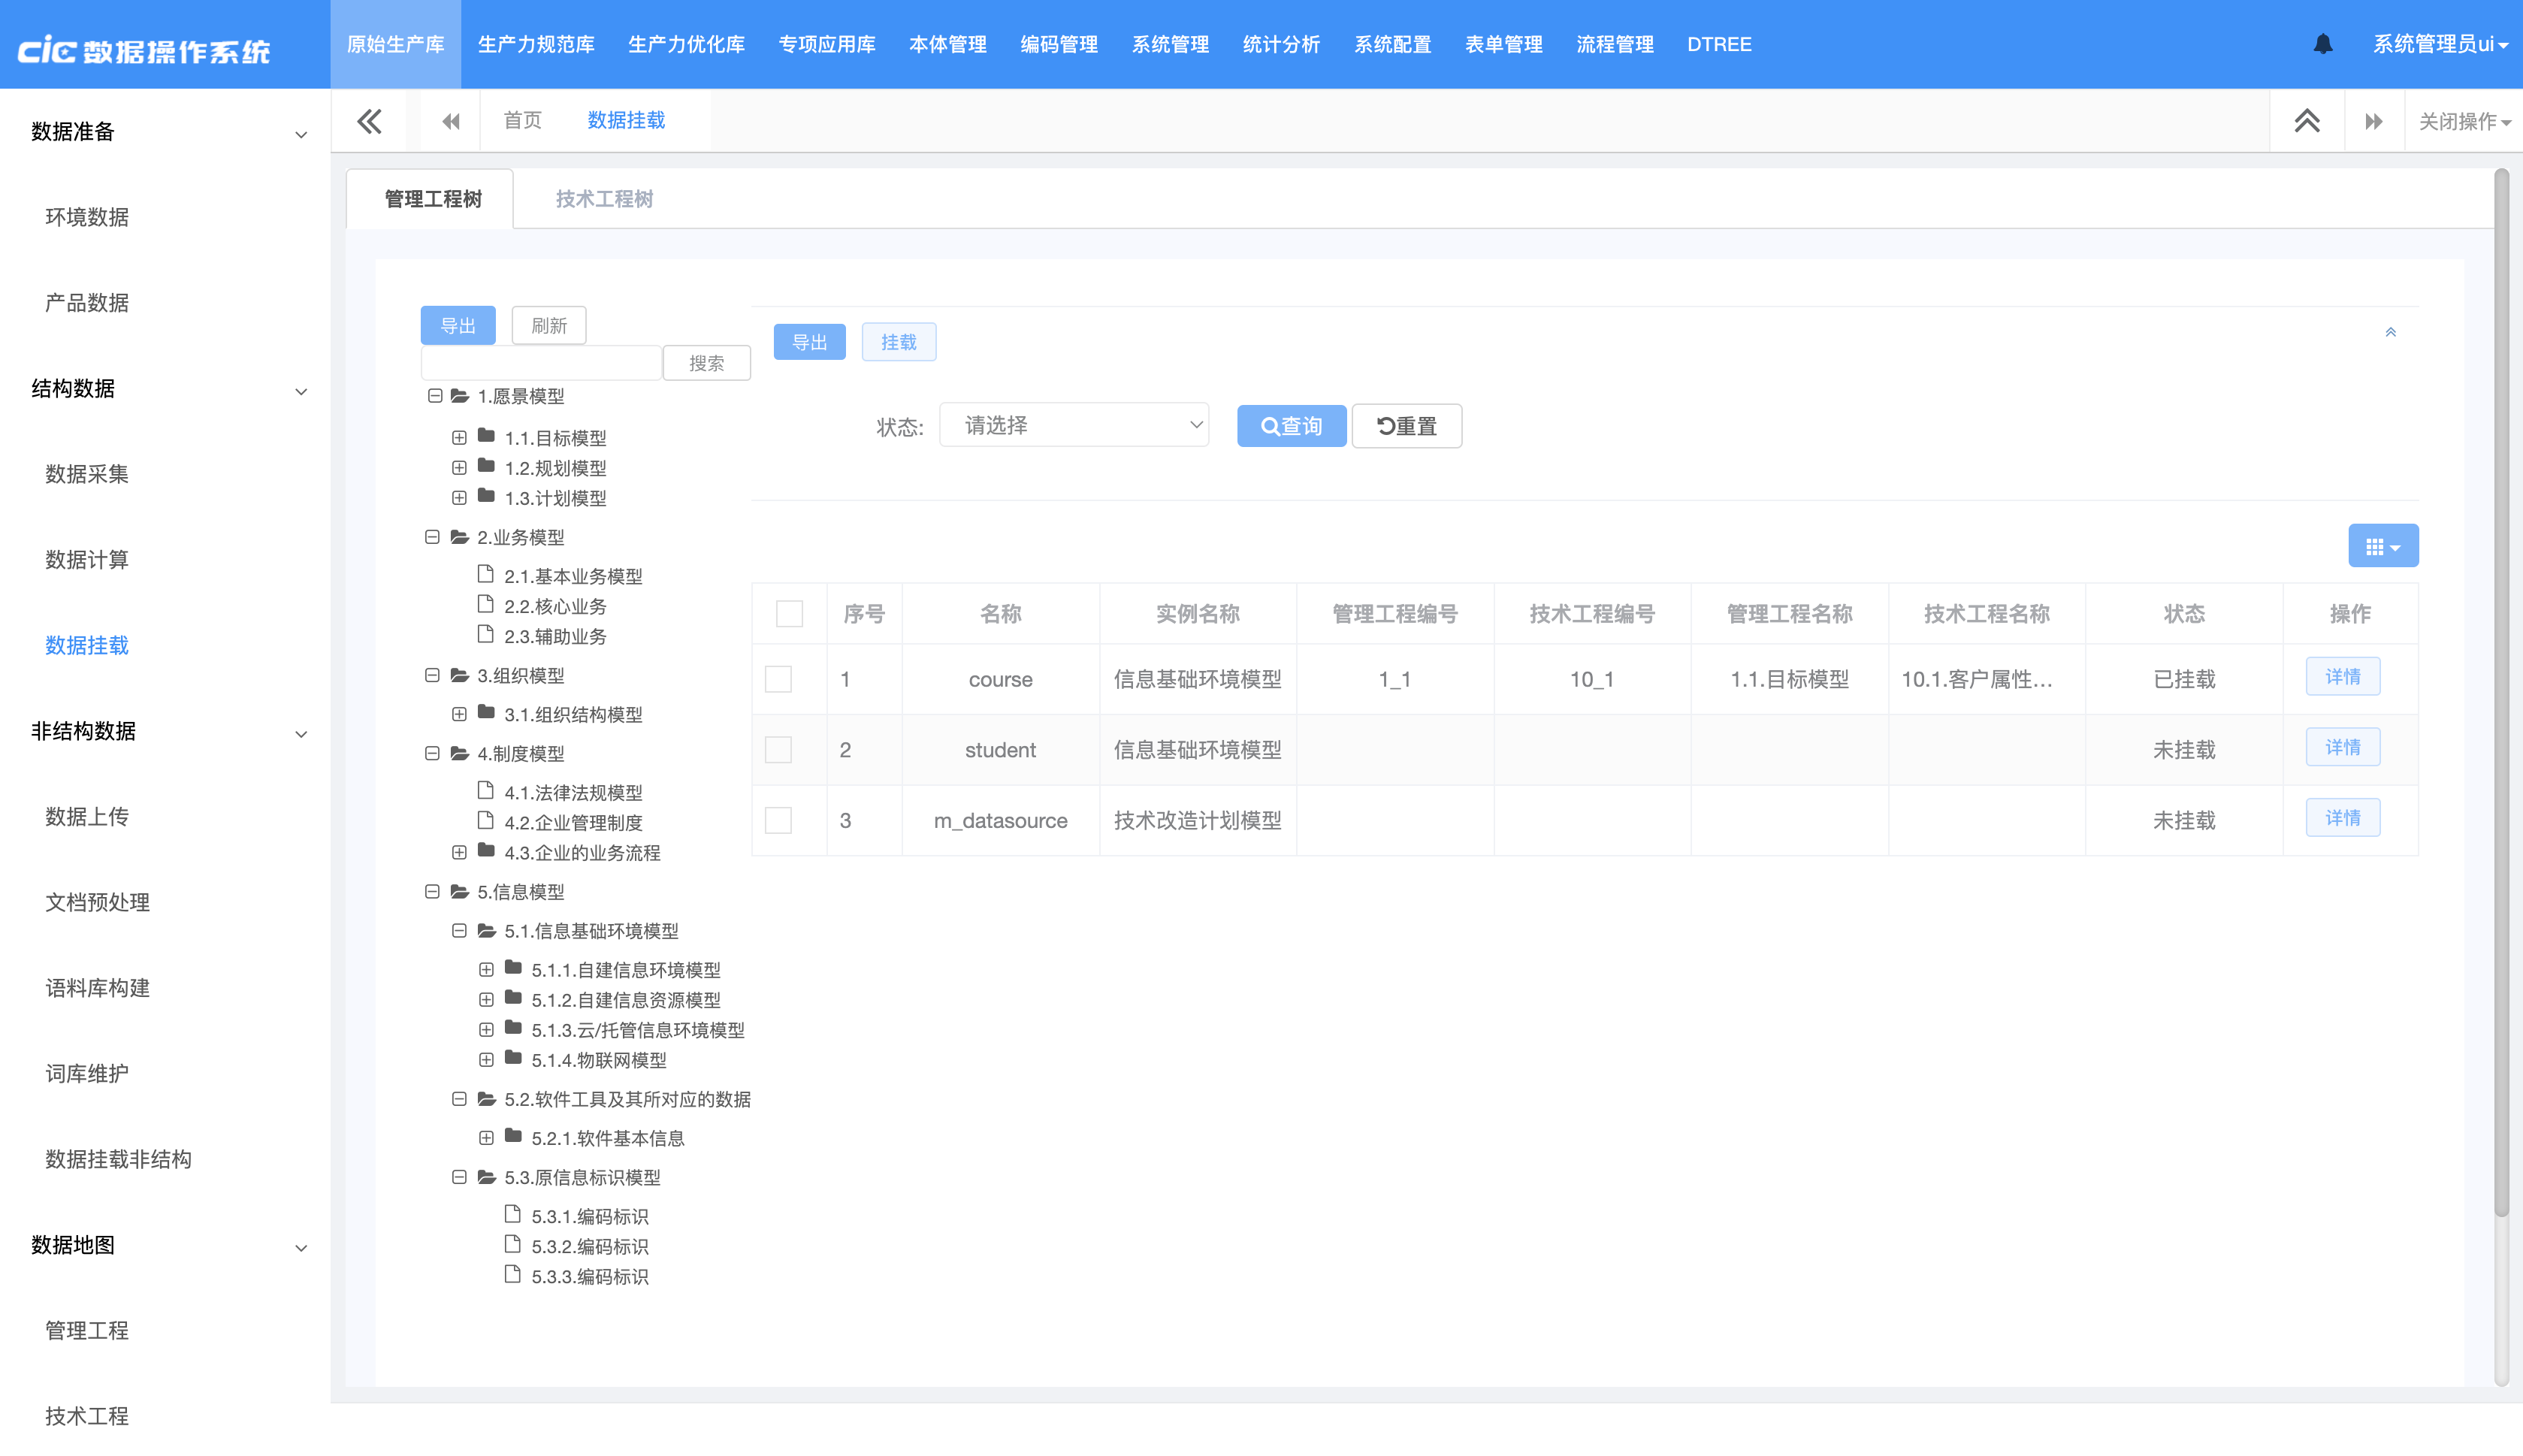2523x1456 pixels.
Task: Tick the checkbox for the course row
Action: 778,679
